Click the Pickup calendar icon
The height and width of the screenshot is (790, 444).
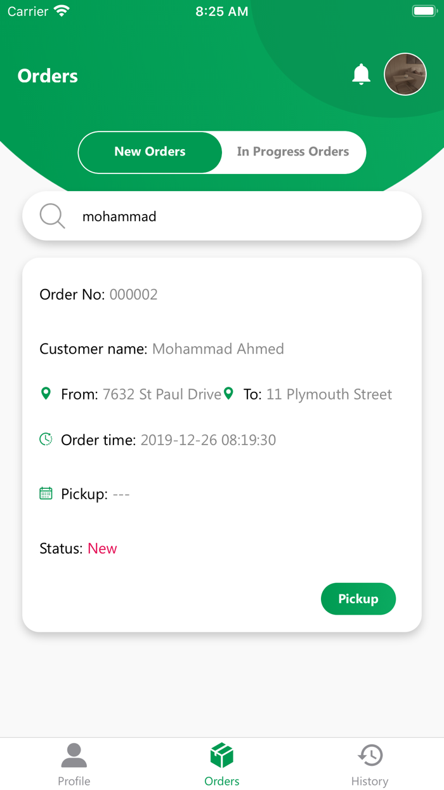(x=46, y=493)
